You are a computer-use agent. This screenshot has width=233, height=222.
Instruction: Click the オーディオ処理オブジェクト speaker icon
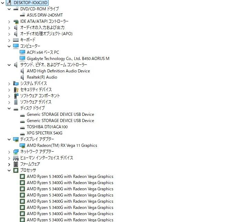15,34
